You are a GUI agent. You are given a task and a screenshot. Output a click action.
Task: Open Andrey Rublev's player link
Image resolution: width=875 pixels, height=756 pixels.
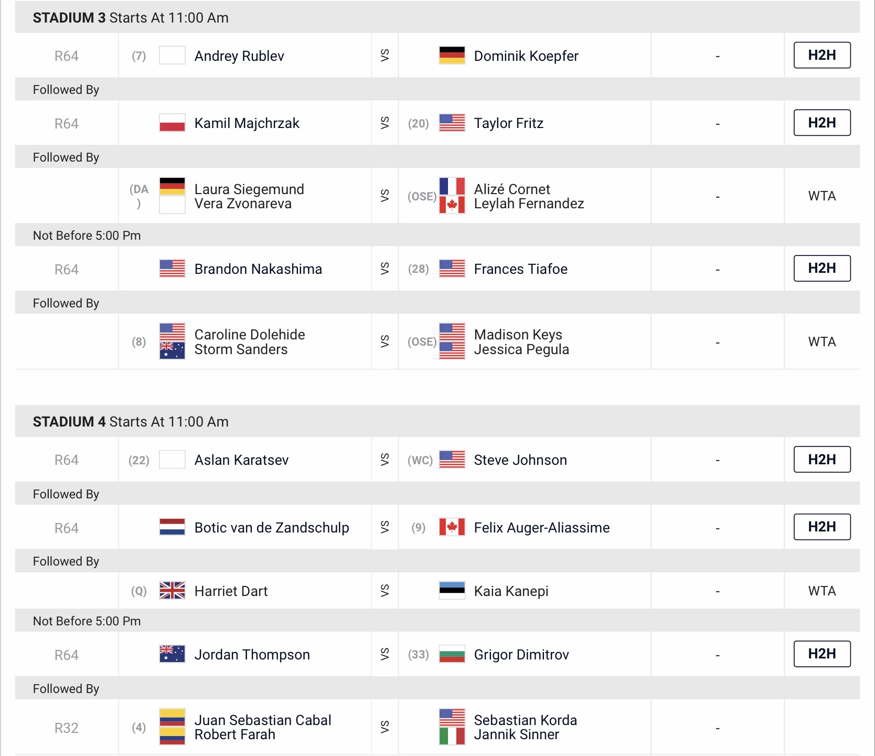pyautogui.click(x=239, y=56)
